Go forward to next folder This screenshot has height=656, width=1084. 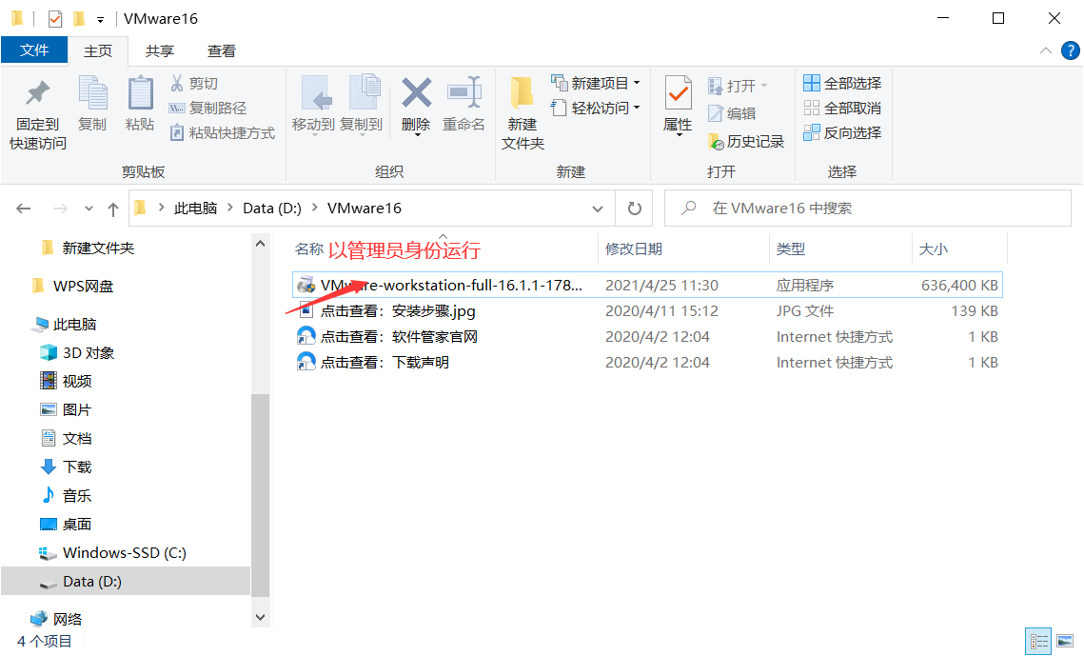click(x=60, y=209)
